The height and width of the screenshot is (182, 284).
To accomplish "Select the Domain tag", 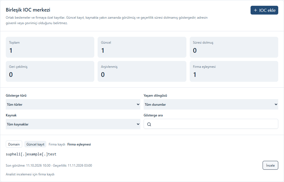I will click(x=14, y=144).
